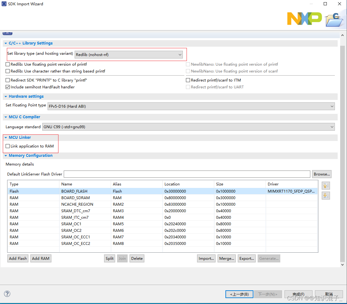Click the Export... button

[247, 258]
